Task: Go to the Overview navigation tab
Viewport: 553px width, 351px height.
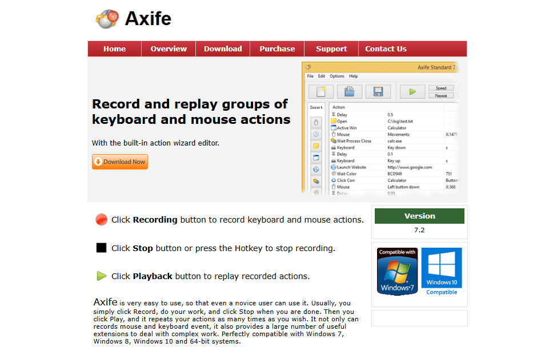Action: click(x=169, y=49)
